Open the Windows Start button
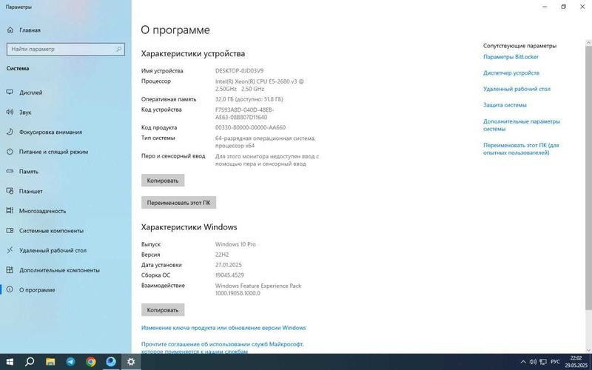Viewport: 592px width, 370px height. pos(10,362)
